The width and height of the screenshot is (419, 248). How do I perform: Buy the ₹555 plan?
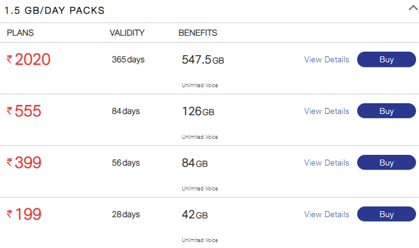(x=386, y=111)
